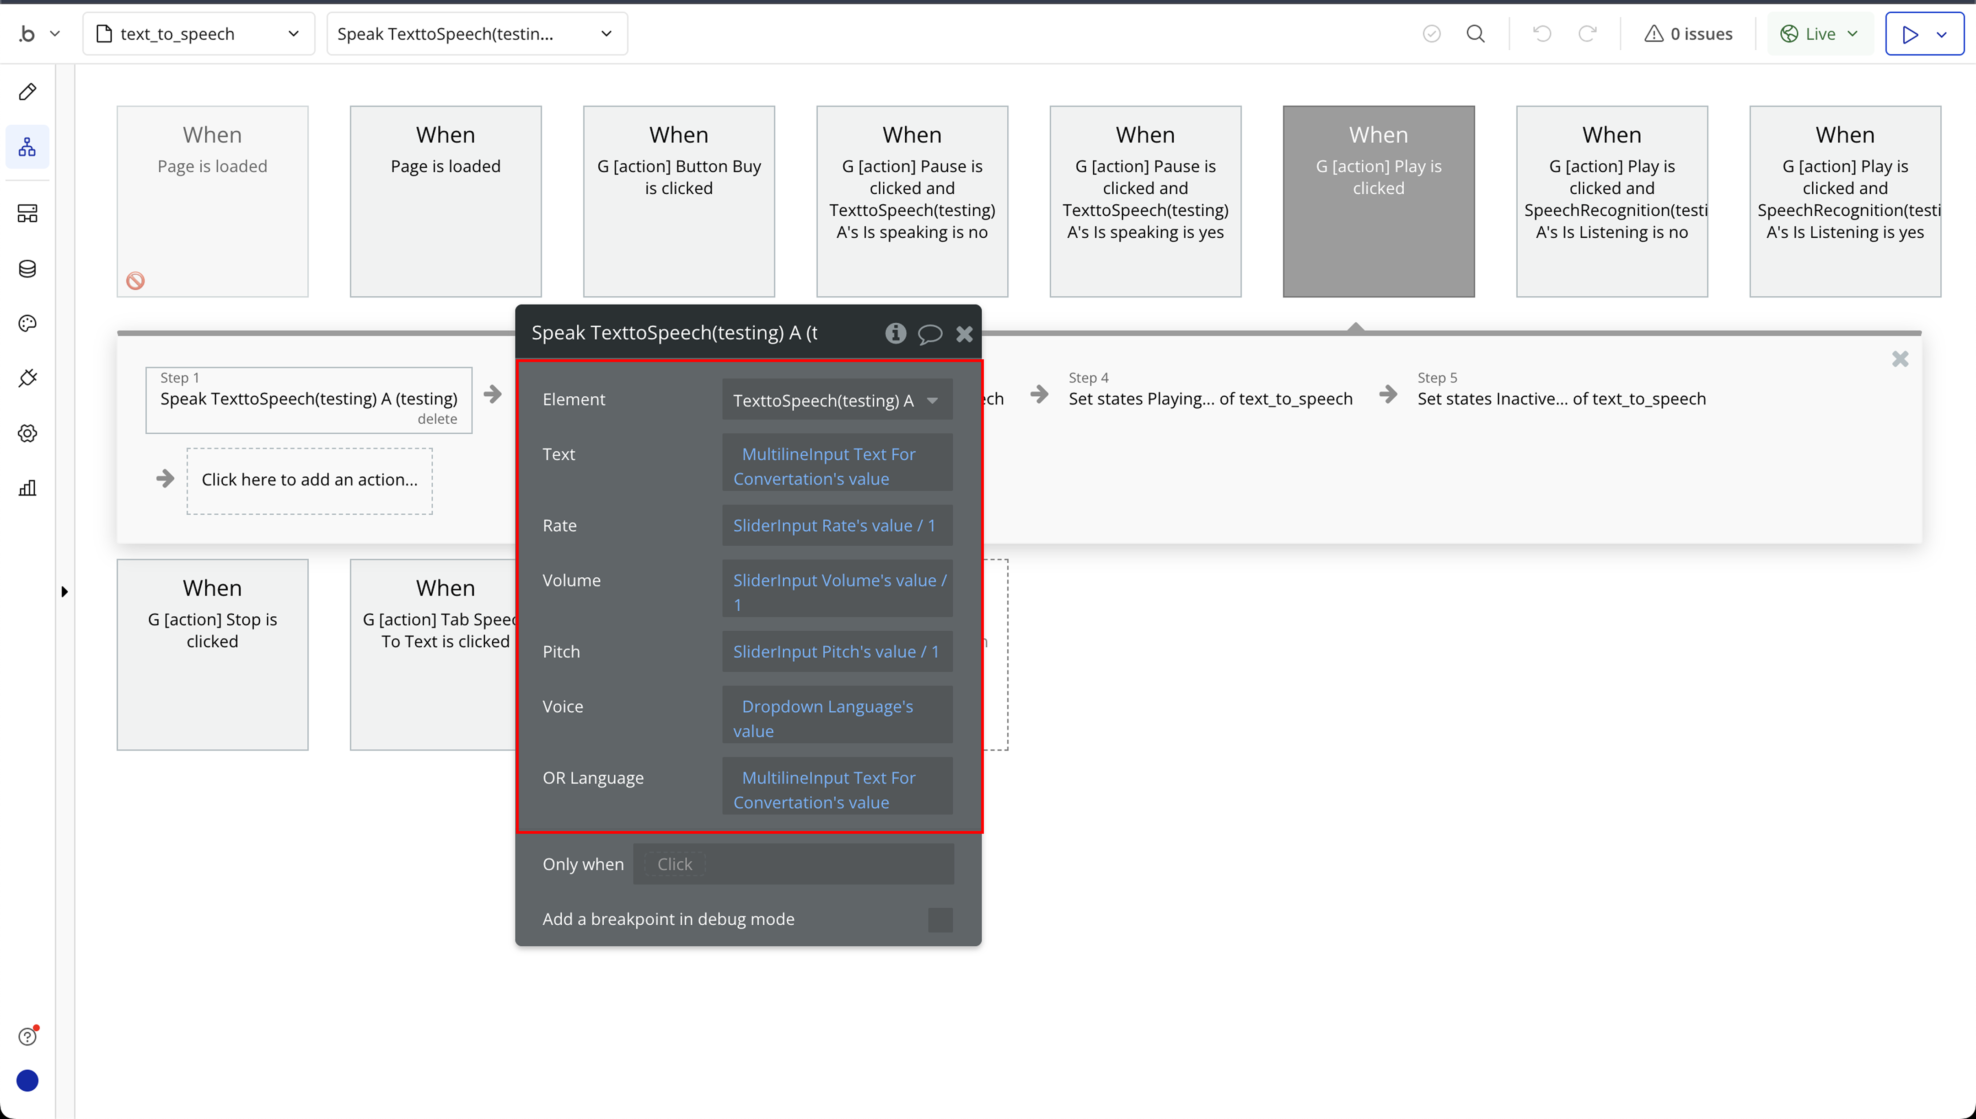This screenshot has height=1119, width=1976.
Task: Expand the text_to_speech page dropdown
Action: pos(293,34)
